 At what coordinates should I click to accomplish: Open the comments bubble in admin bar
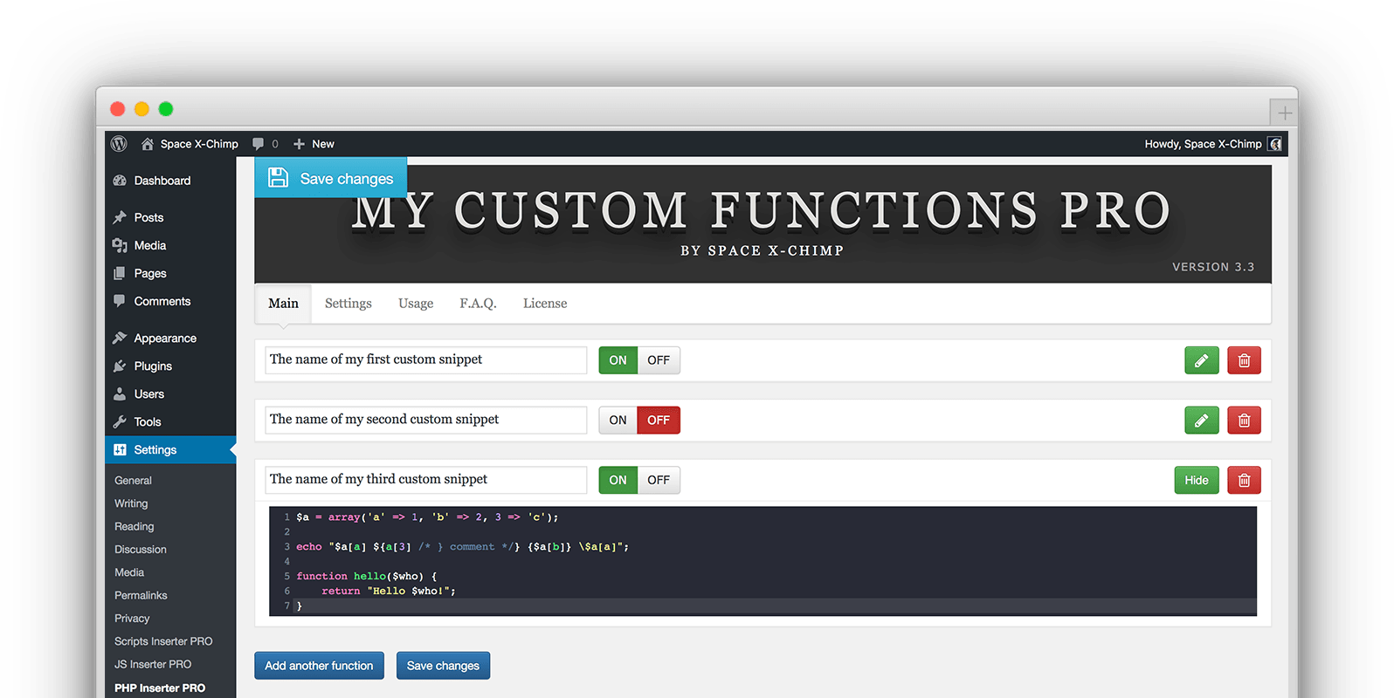click(x=265, y=144)
